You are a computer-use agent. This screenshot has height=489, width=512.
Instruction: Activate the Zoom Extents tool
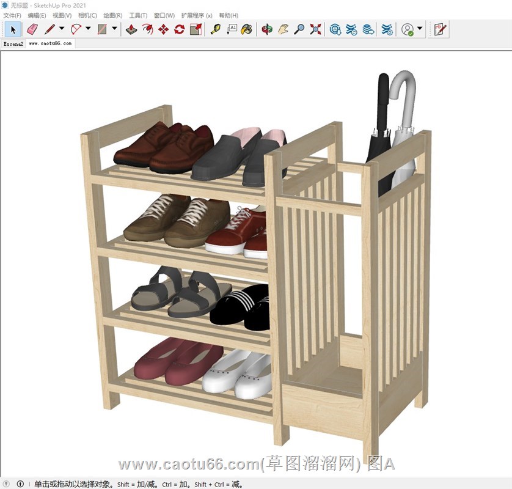[x=315, y=29]
